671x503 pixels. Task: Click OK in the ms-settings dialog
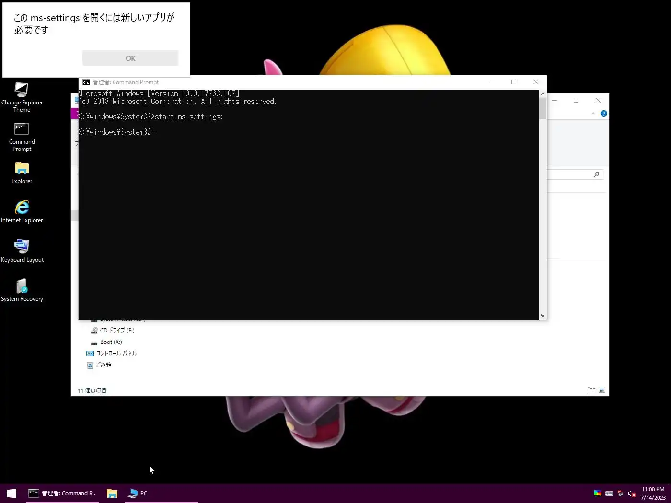pos(130,58)
